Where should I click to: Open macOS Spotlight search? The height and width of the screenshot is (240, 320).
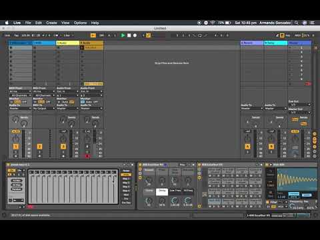297,23
